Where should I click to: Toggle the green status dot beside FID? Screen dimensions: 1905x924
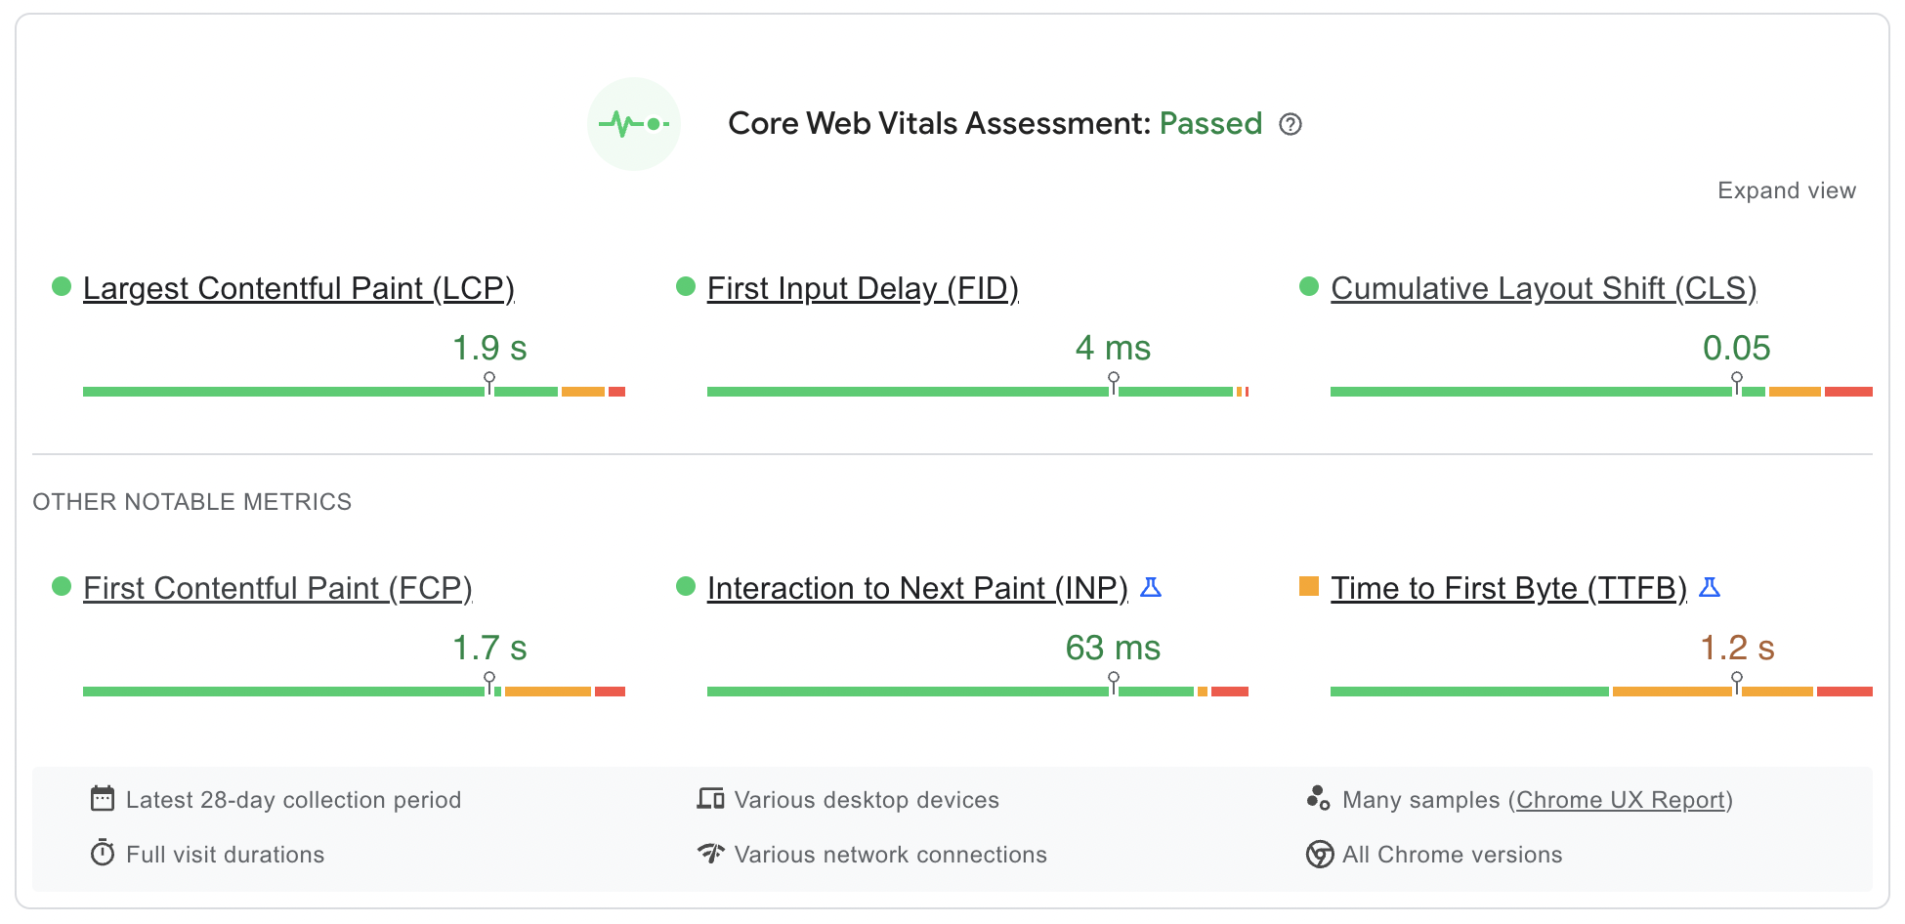pos(686,286)
